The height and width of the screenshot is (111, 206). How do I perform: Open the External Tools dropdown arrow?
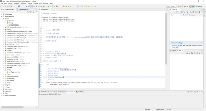[x=59, y=6]
